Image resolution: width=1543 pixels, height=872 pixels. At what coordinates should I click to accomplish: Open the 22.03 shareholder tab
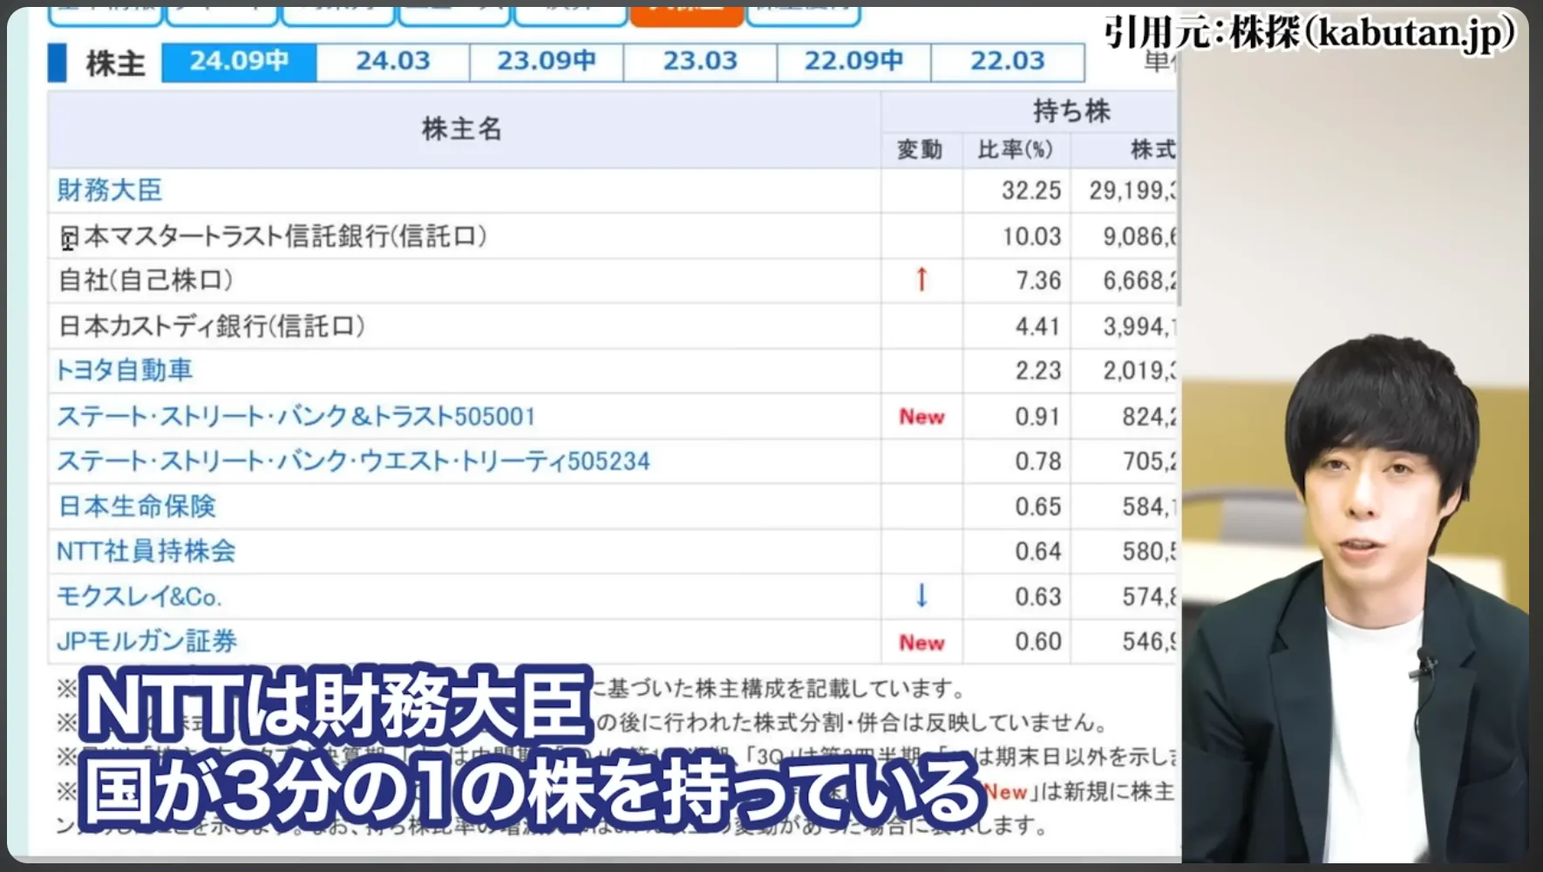(1008, 61)
